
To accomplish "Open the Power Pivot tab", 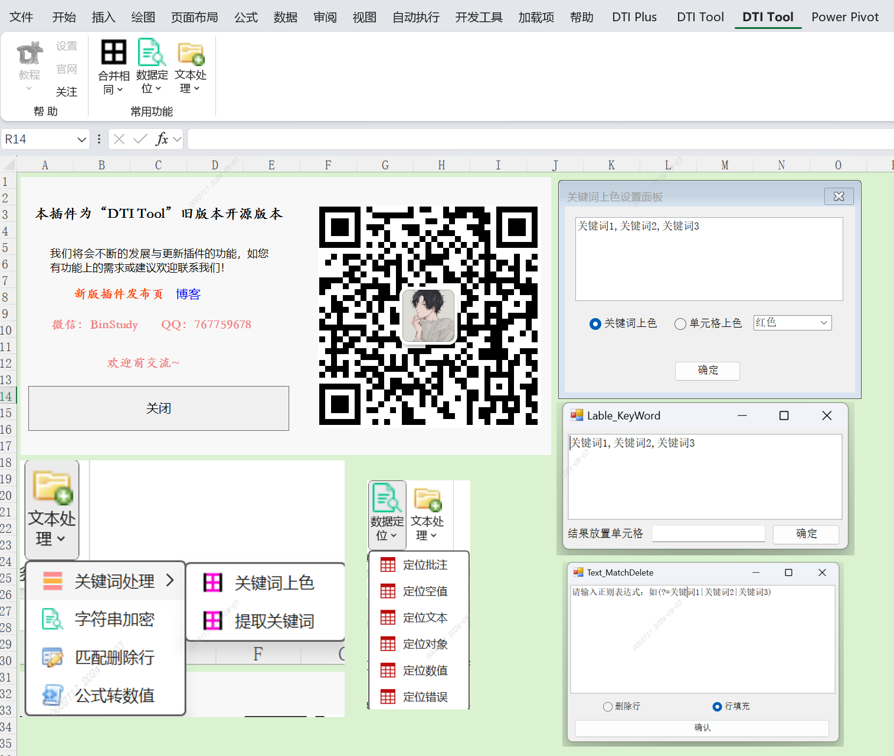I will 845,17.
